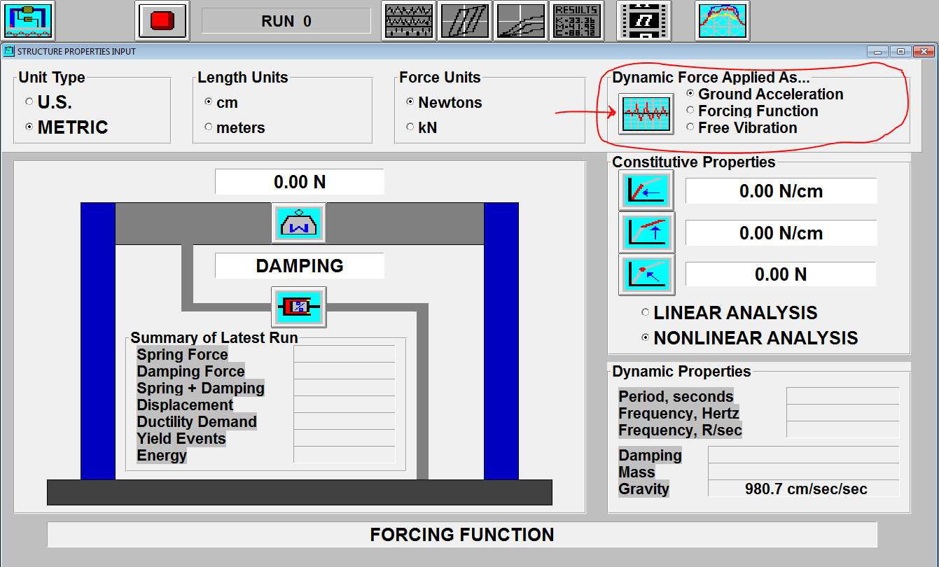939x567 pixels.
Task: Enable LINEAR ANALYSIS mode
Action: pyautogui.click(x=646, y=313)
